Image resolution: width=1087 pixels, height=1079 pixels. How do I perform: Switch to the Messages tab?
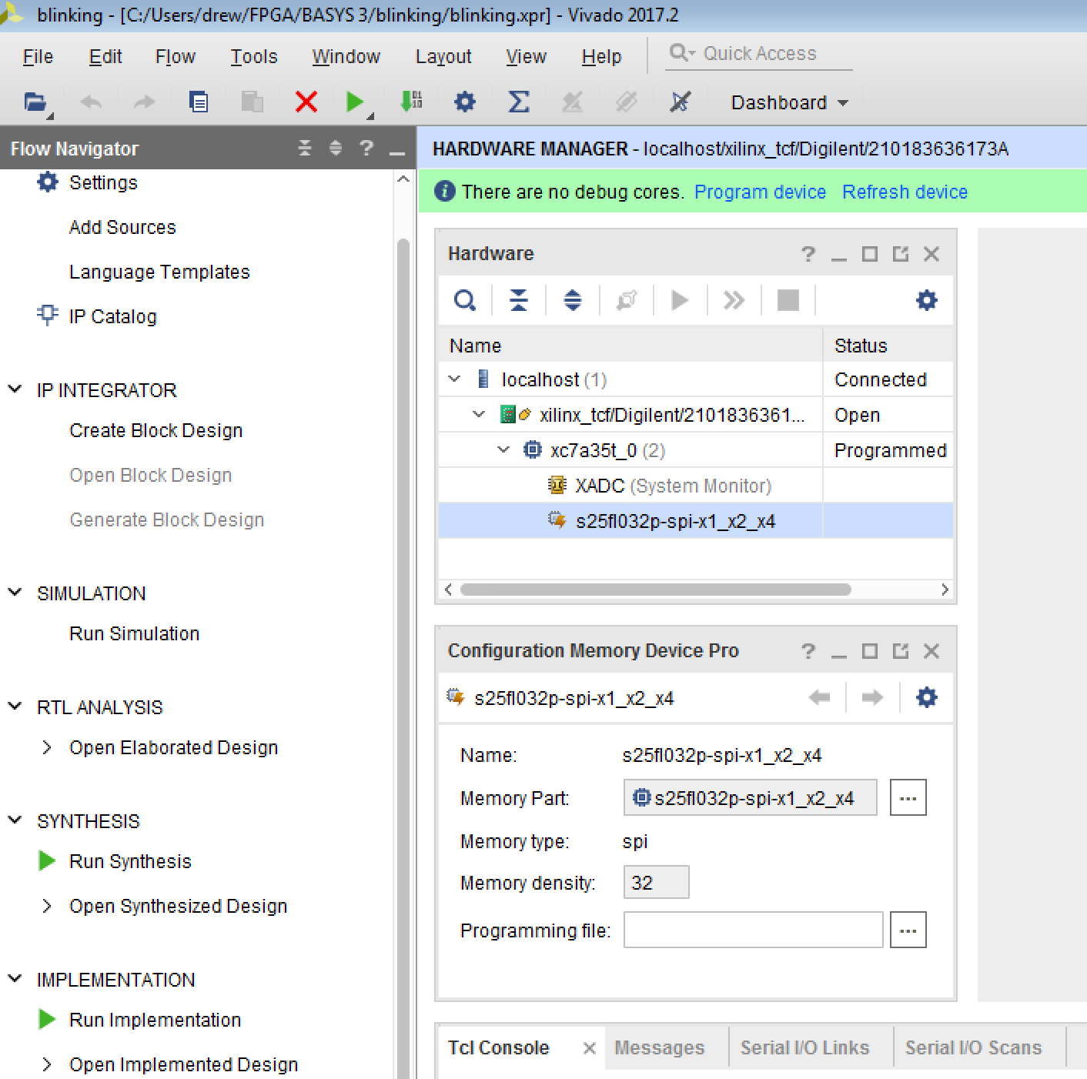coord(660,1047)
